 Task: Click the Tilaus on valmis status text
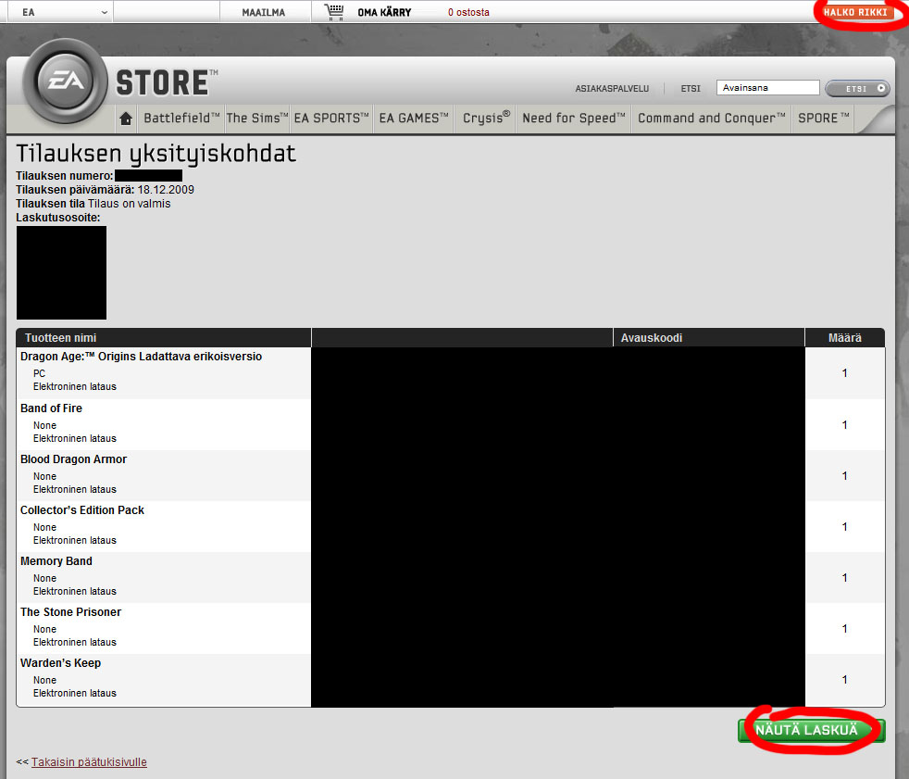coord(130,204)
